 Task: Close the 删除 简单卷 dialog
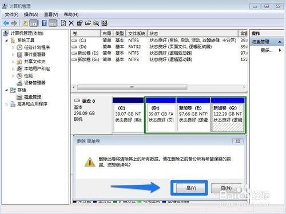coord(238,141)
